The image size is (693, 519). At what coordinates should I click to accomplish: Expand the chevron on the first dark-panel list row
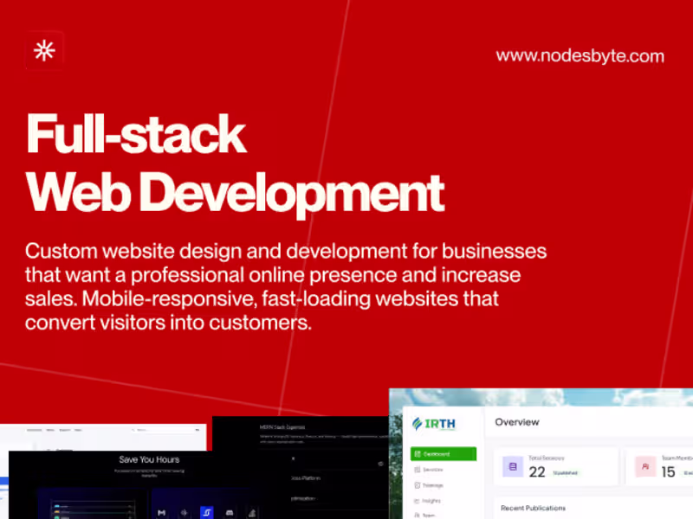(130, 505)
